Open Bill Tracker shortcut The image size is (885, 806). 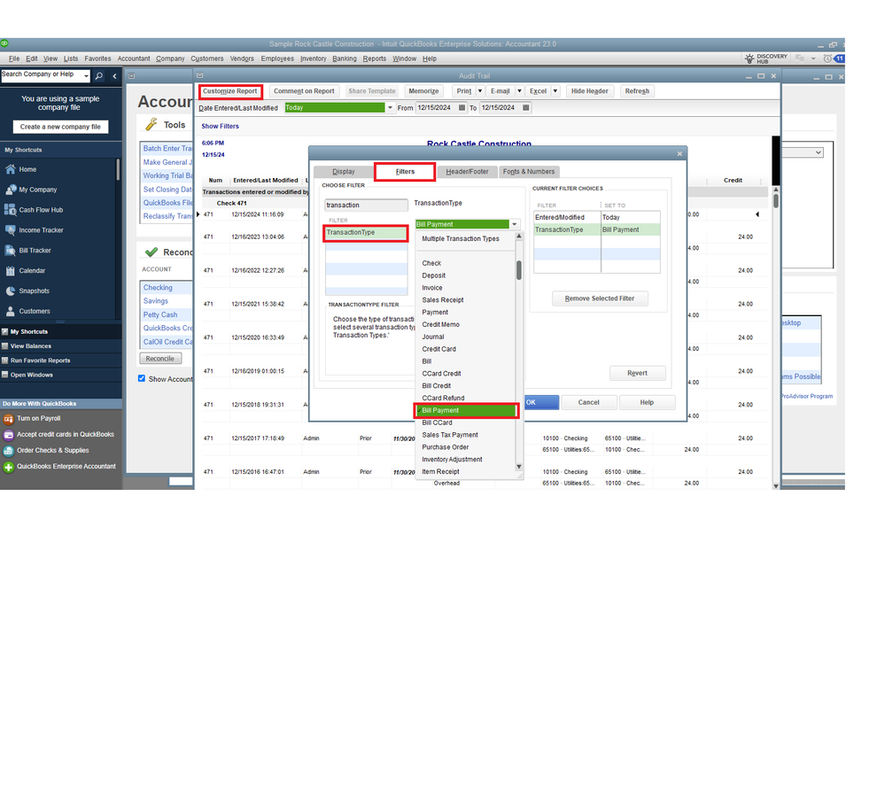pos(35,251)
